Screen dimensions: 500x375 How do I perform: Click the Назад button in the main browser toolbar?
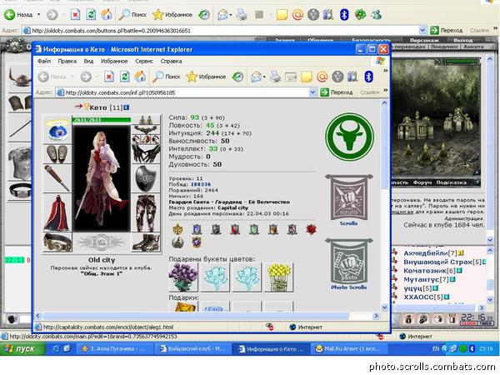[18, 14]
